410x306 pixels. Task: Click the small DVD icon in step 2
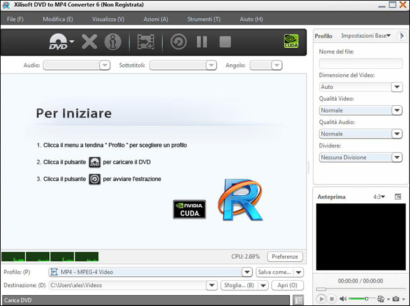coord(95,162)
